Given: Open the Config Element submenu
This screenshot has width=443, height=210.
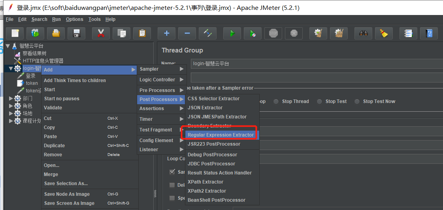Looking at the screenshot, I should (162, 140).
